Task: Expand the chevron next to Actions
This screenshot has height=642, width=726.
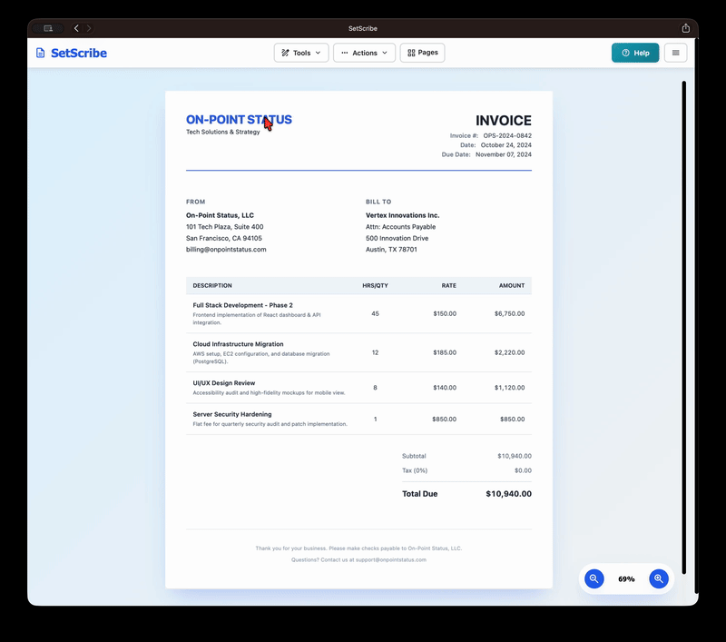Action: coord(385,53)
